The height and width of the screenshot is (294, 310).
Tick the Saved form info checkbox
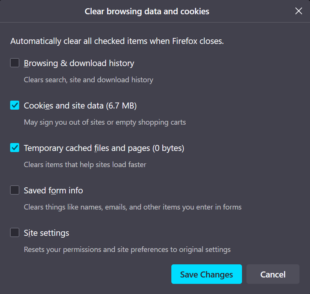[x=15, y=190]
